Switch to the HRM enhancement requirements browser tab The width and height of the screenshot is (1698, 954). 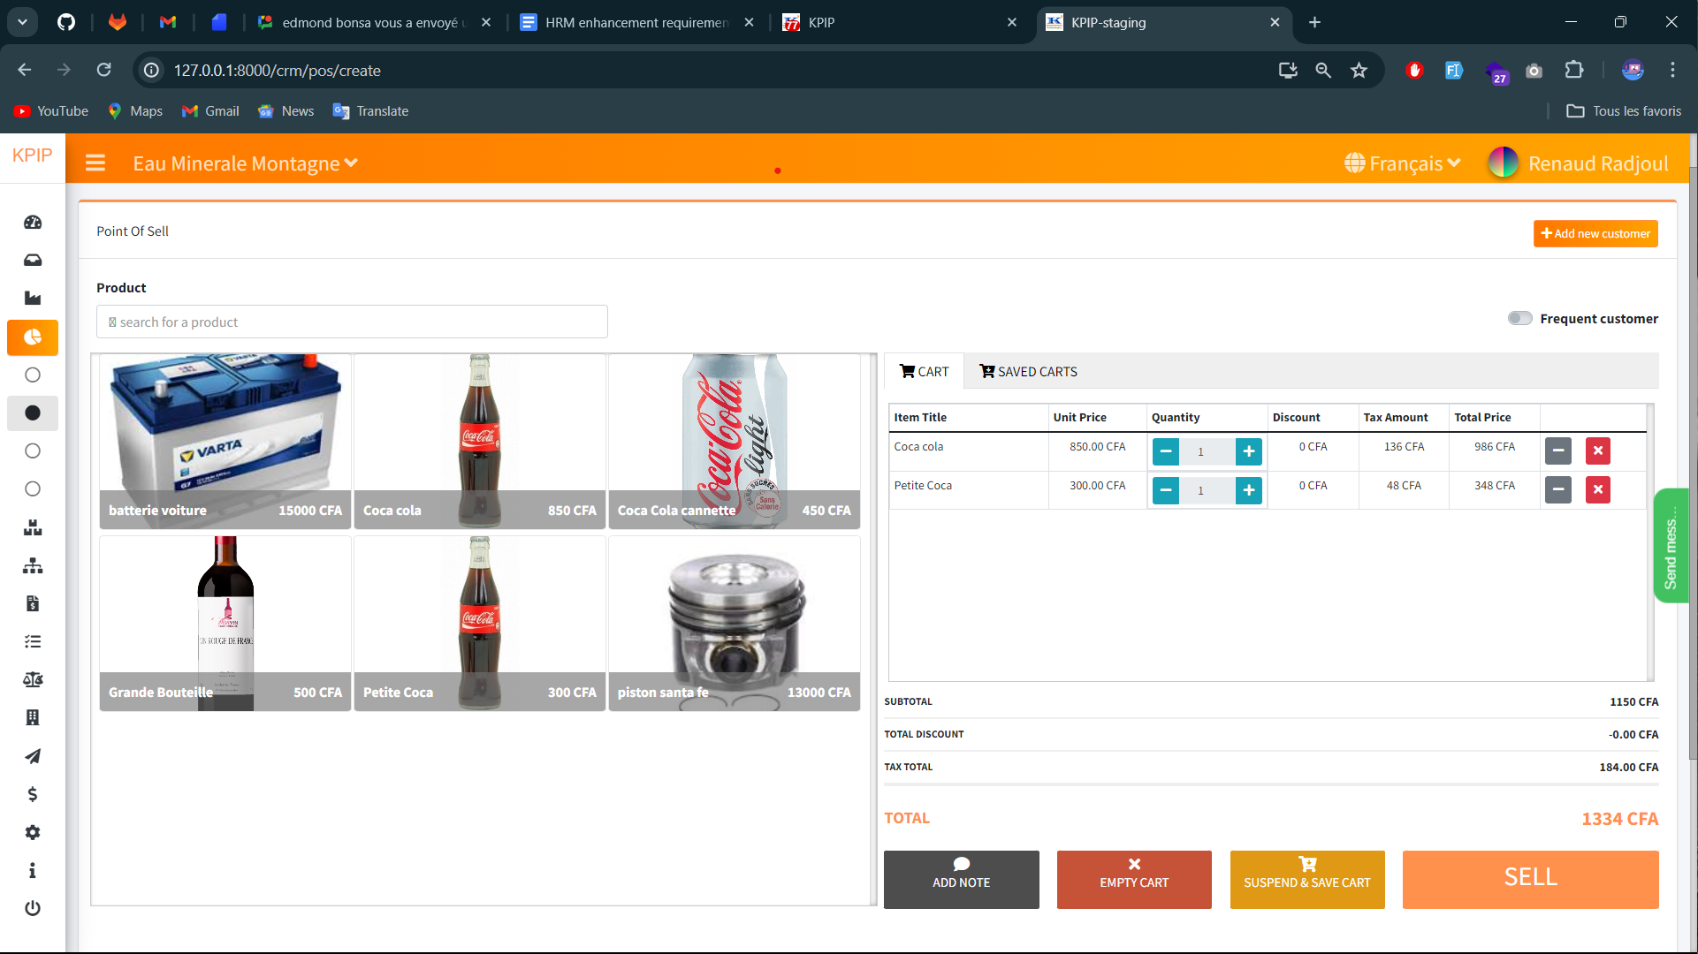[x=636, y=22]
